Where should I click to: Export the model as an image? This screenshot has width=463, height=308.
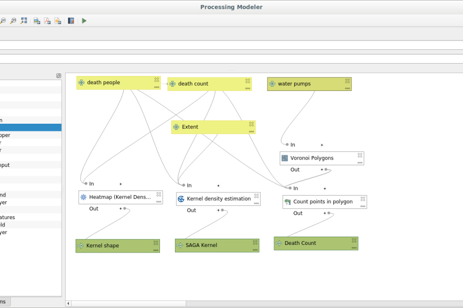click(x=36, y=21)
